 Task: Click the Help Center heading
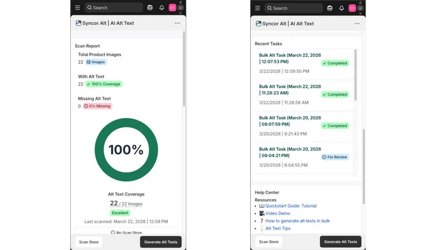coord(267,192)
